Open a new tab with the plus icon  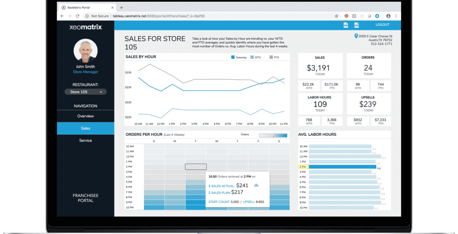[122, 8]
